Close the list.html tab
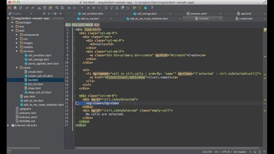This screenshot has width=274, height=154. tap(220, 19)
